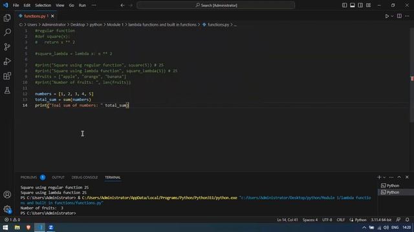Screen dimensions: 414x232
Task: Open the Run menu
Action: (82, 5)
